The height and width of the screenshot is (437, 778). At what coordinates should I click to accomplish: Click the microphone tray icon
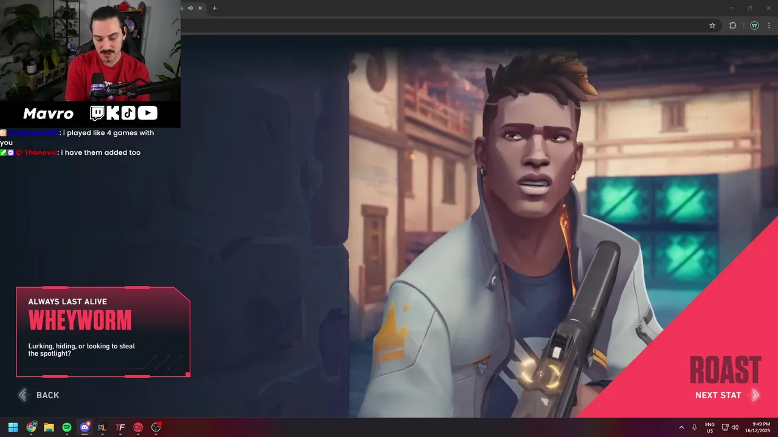(x=694, y=427)
